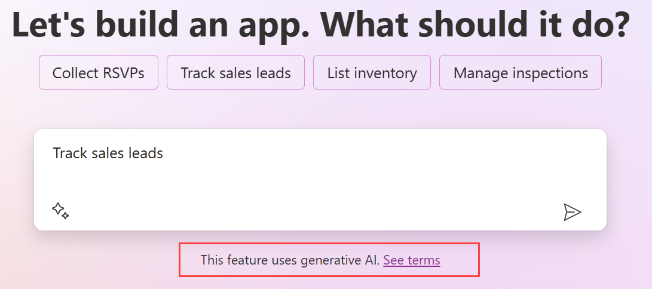Click the sparkle AI icon in prompt box
The width and height of the screenshot is (652, 289).
point(60,211)
